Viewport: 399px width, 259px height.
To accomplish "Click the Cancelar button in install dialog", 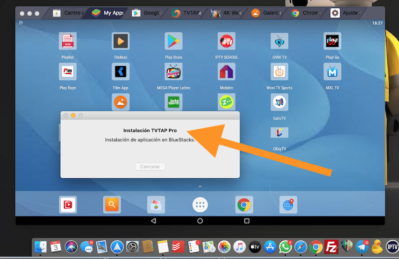I will [150, 167].
